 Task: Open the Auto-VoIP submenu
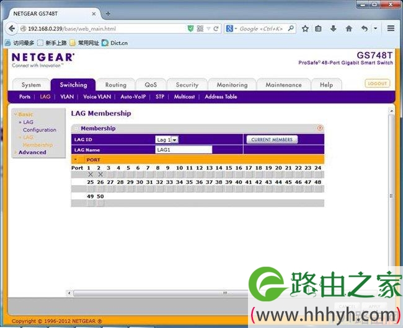(x=133, y=97)
